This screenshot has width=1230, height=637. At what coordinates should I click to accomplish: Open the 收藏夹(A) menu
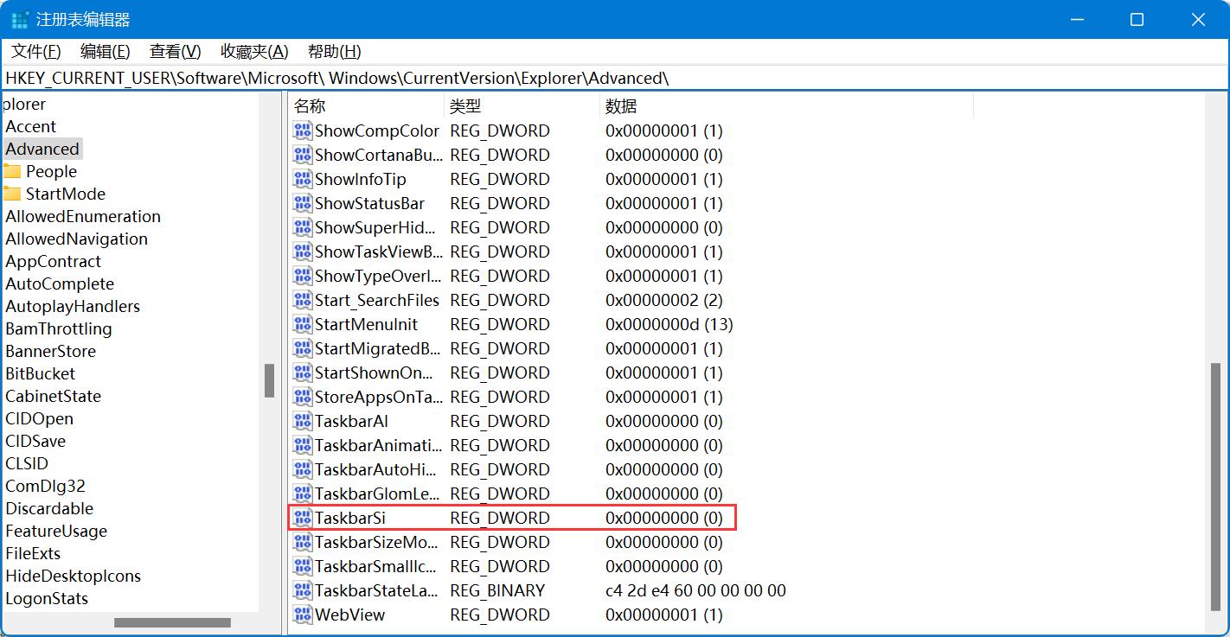click(x=254, y=51)
